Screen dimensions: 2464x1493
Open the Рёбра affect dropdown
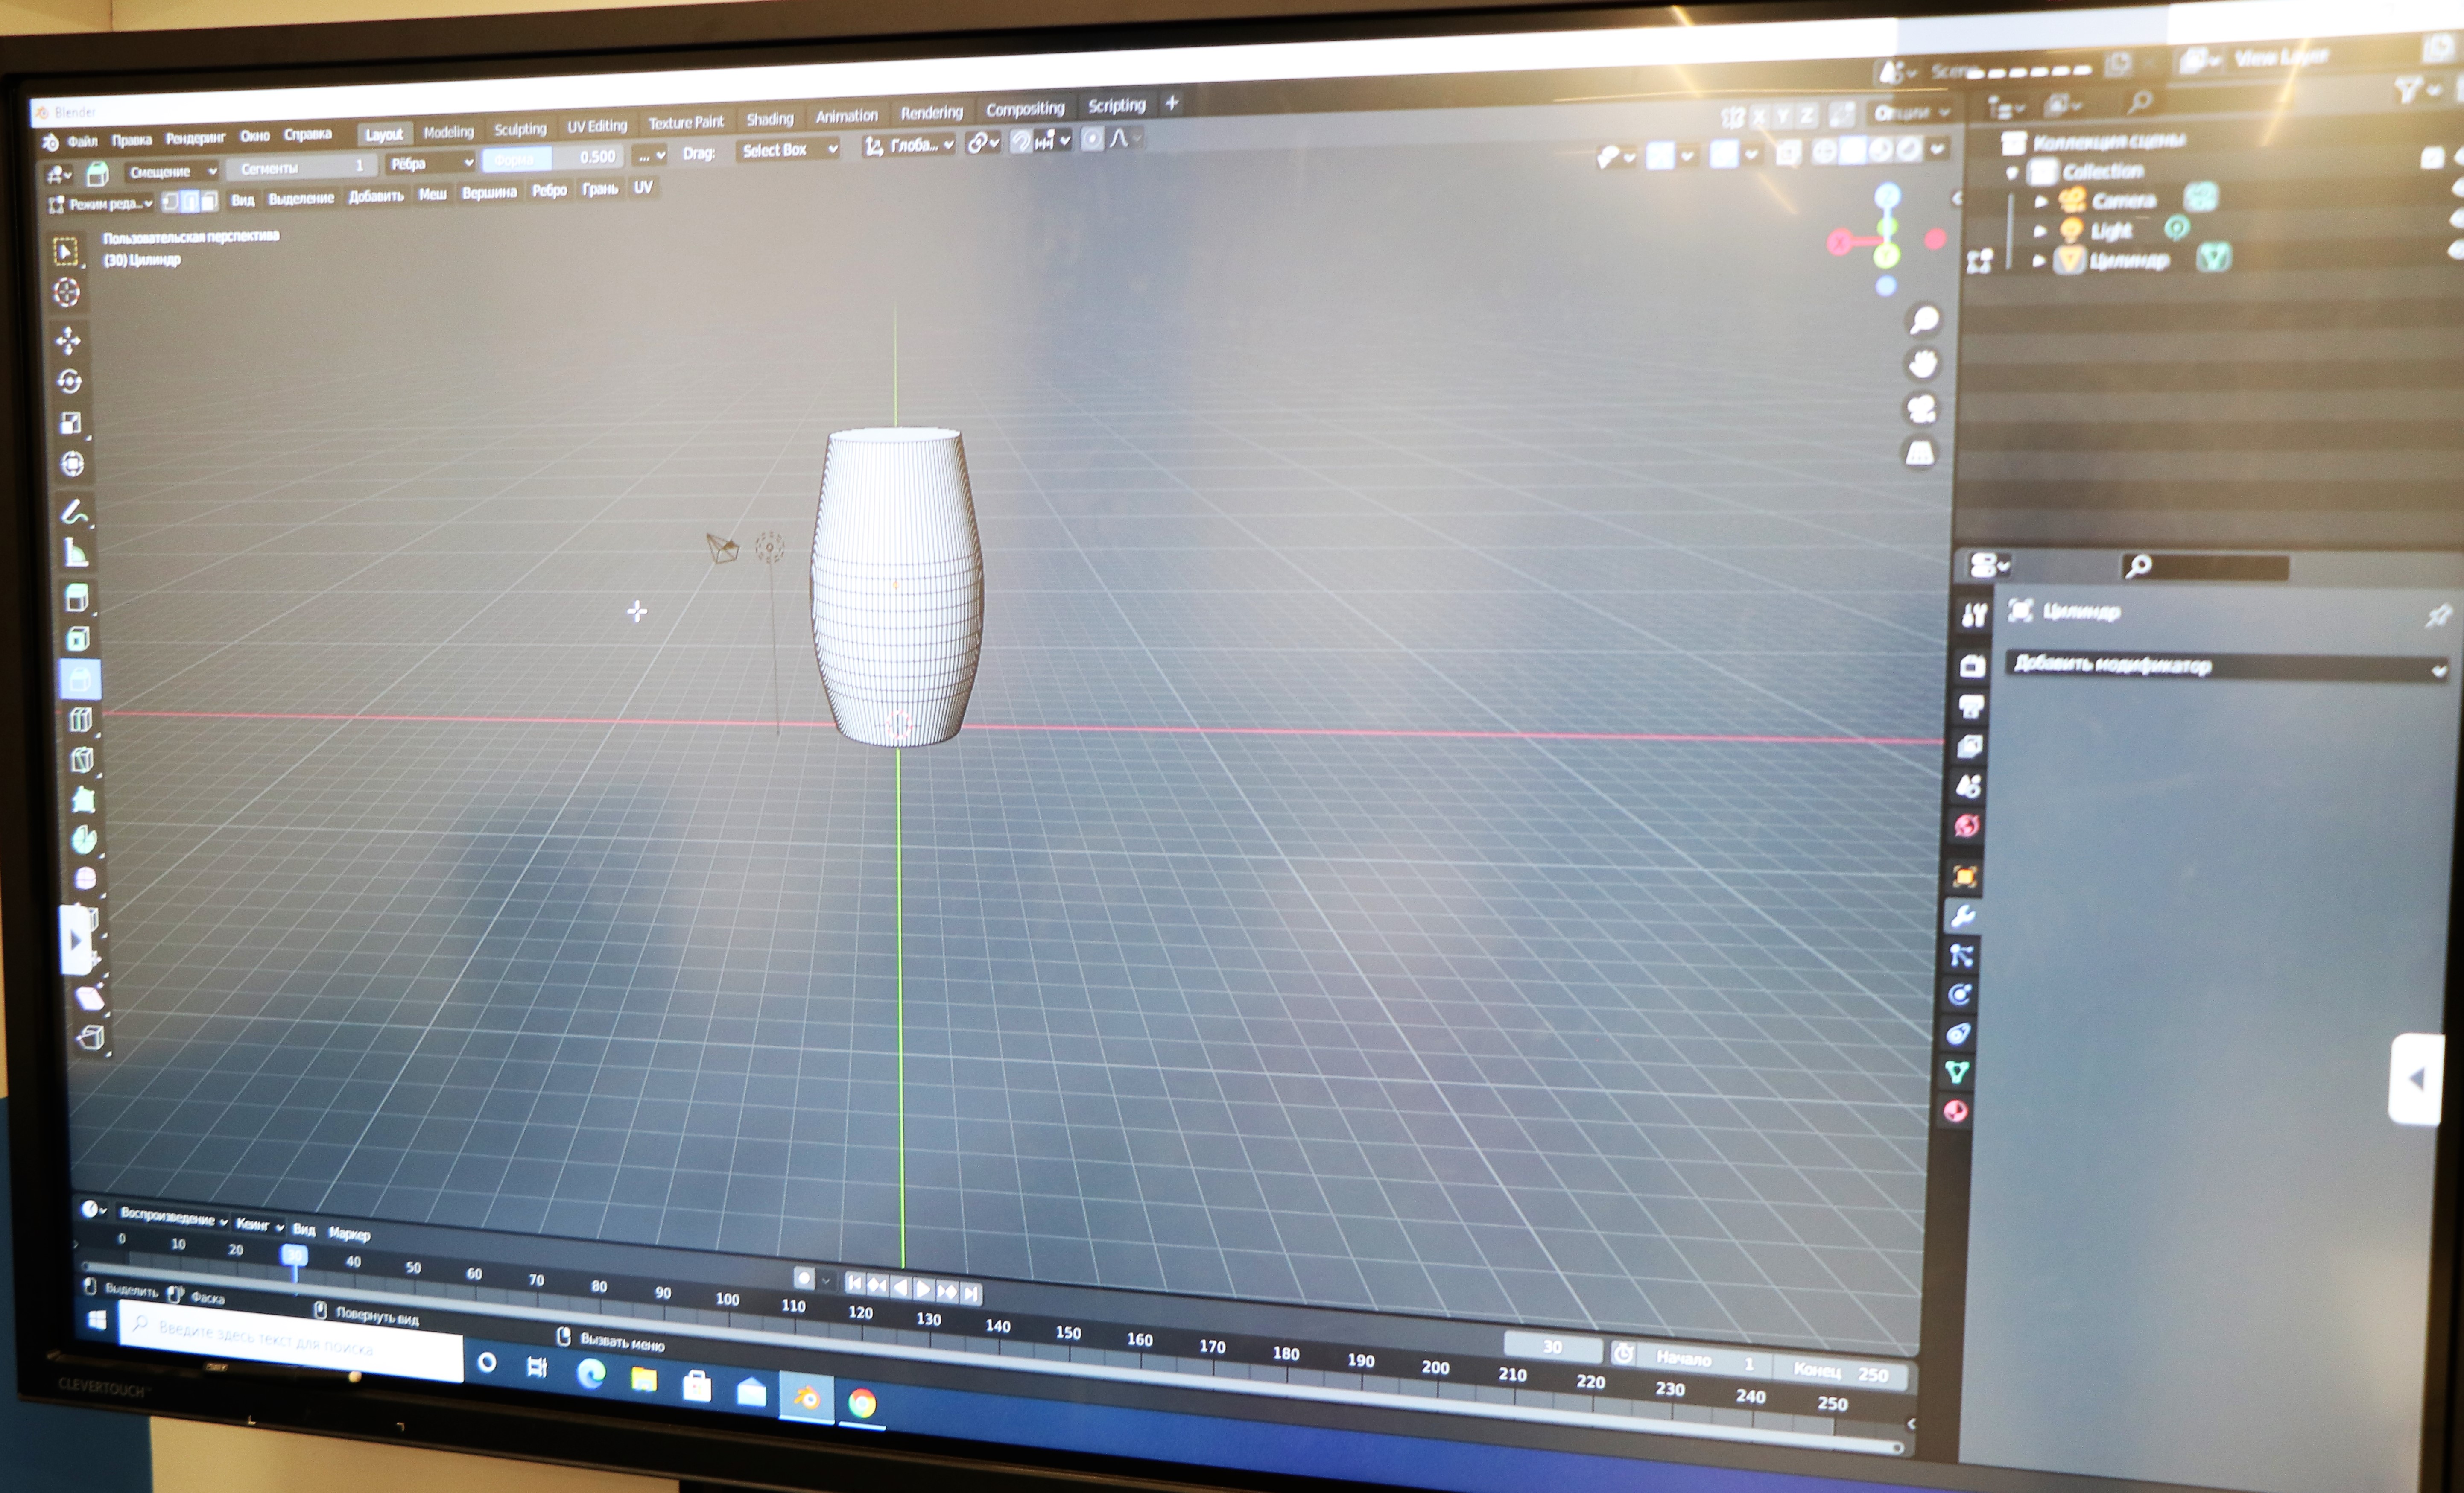[431, 163]
